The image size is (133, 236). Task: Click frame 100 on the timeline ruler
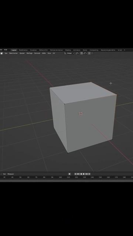coord(60,177)
